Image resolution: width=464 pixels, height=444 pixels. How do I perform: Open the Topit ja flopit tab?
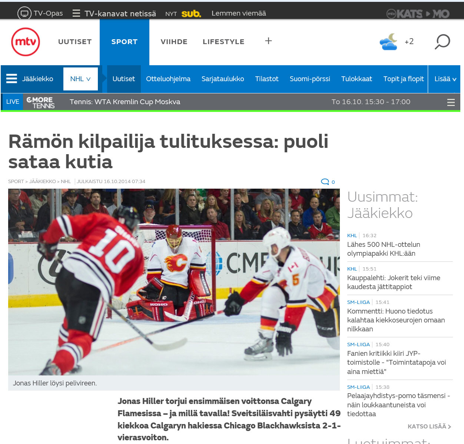(x=404, y=79)
